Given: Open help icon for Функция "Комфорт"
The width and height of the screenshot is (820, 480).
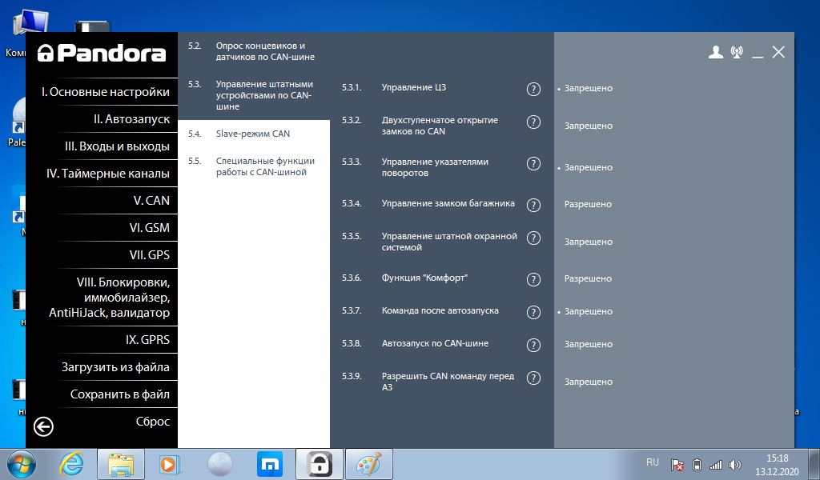Looking at the screenshot, I should tap(533, 279).
